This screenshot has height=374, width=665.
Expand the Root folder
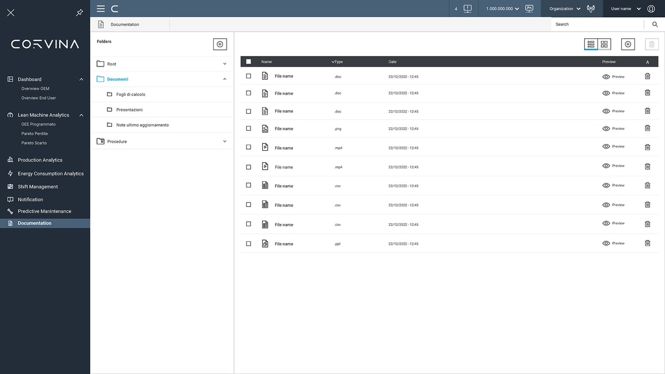pyautogui.click(x=224, y=63)
